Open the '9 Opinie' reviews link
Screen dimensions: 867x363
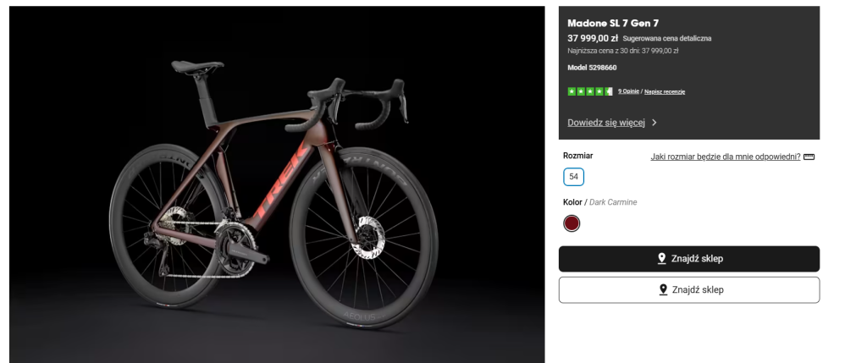(628, 91)
